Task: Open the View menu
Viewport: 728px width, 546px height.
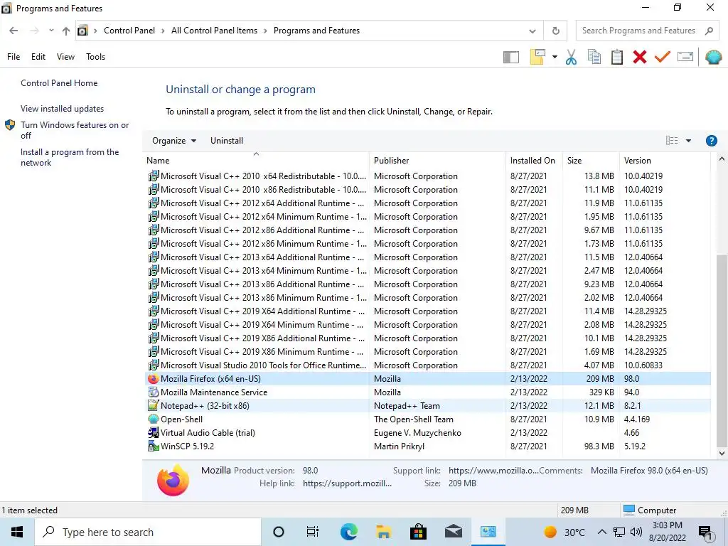Action: (65, 57)
